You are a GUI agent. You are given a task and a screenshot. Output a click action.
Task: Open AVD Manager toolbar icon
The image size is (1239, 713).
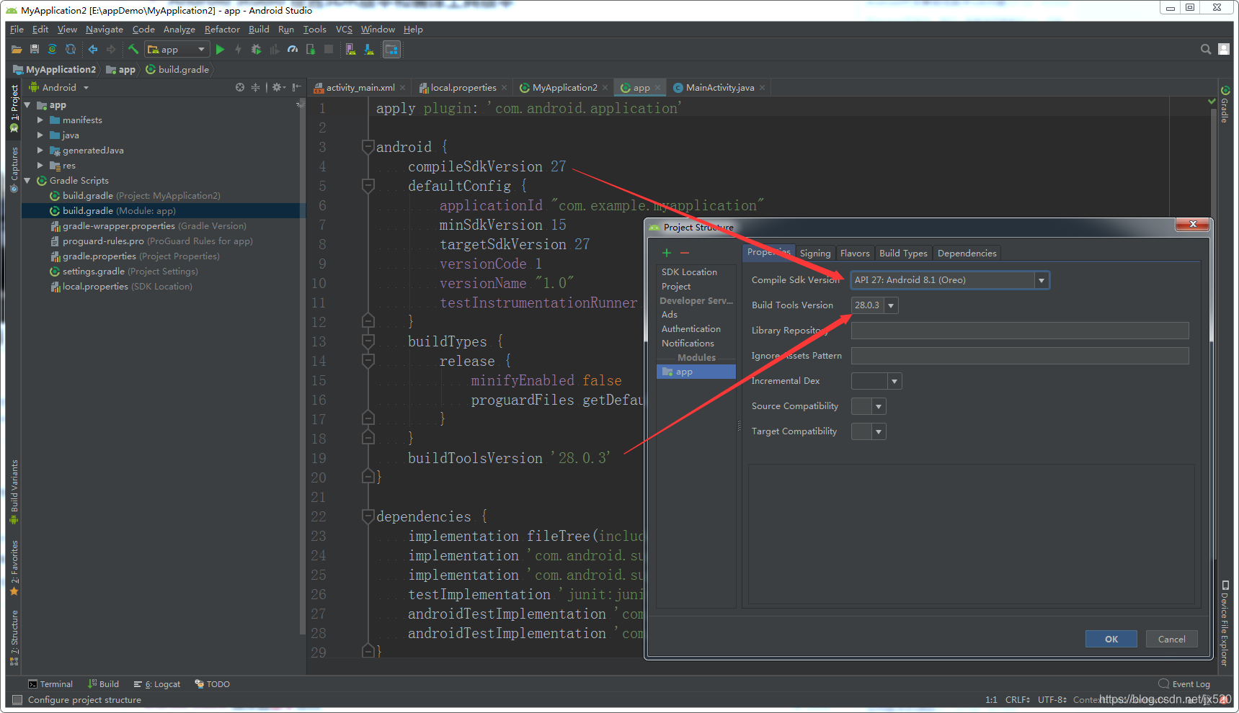(x=350, y=50)
